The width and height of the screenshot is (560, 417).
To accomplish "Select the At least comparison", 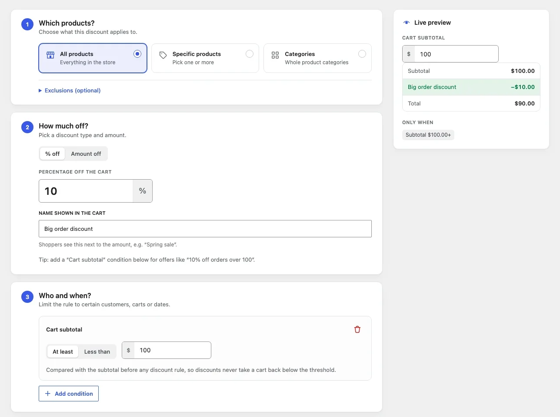I will coord(63,351).
